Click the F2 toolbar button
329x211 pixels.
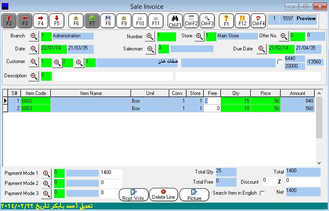click(9, 20)
